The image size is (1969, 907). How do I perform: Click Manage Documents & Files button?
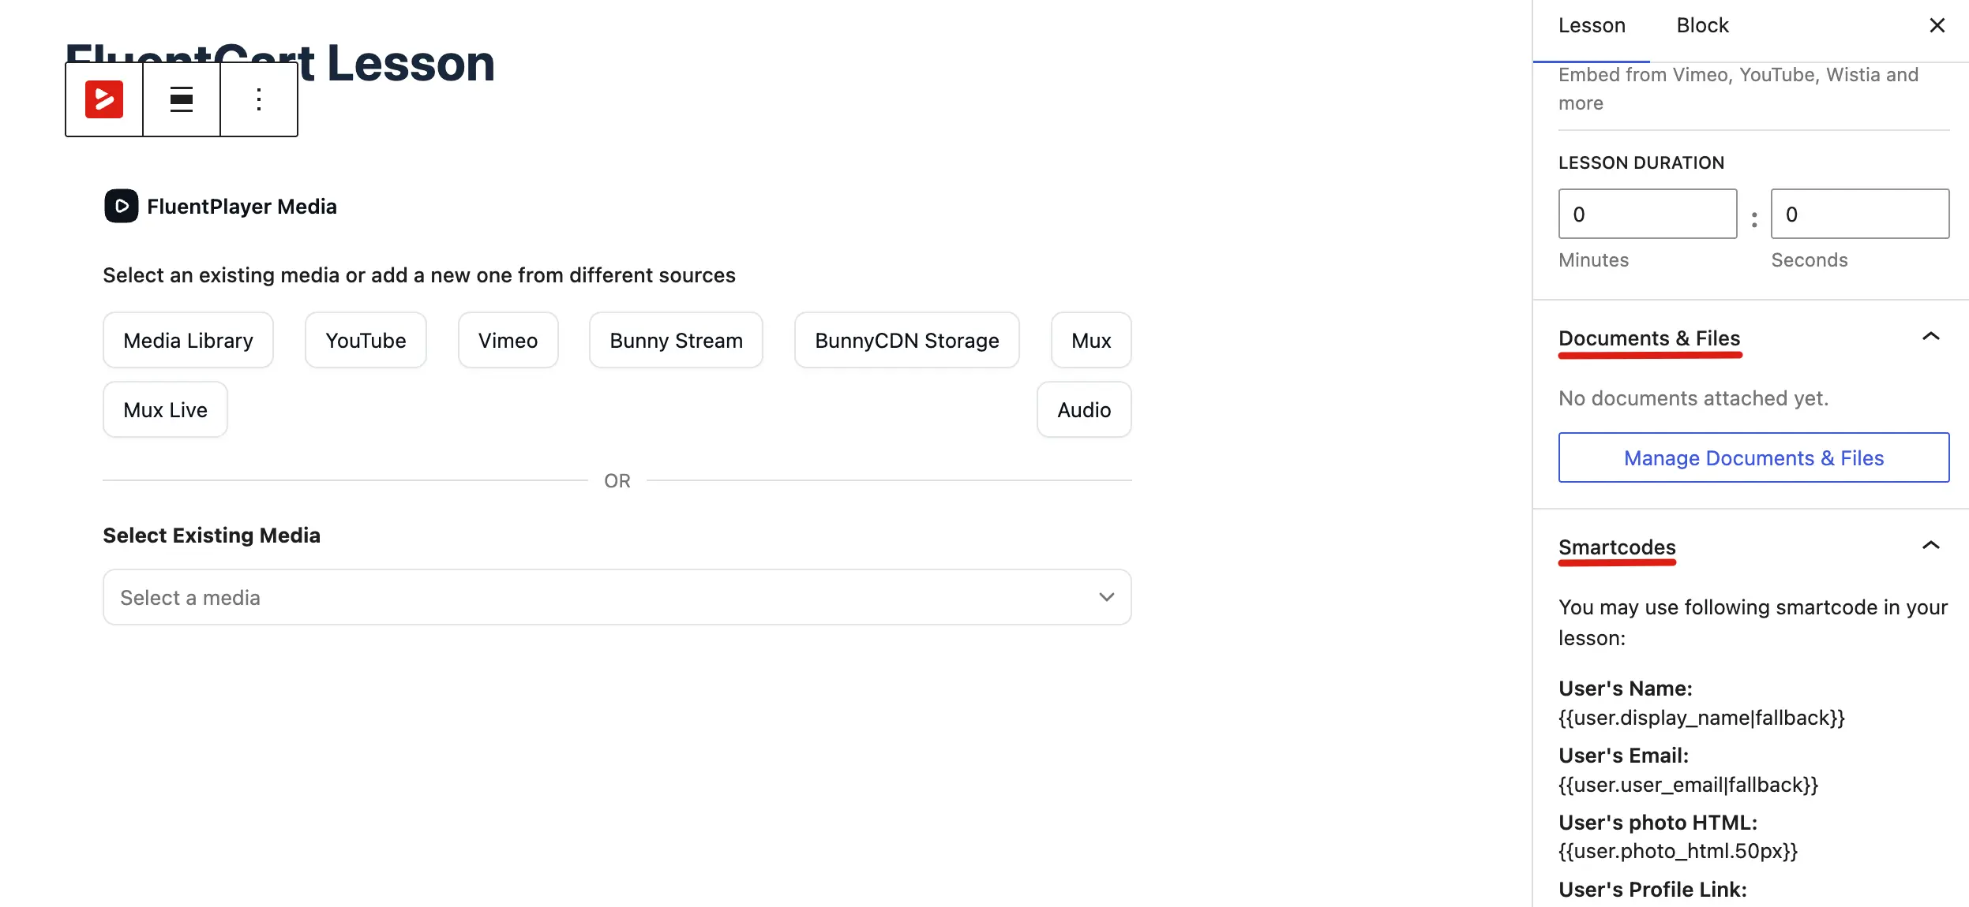click(1753, 457)
